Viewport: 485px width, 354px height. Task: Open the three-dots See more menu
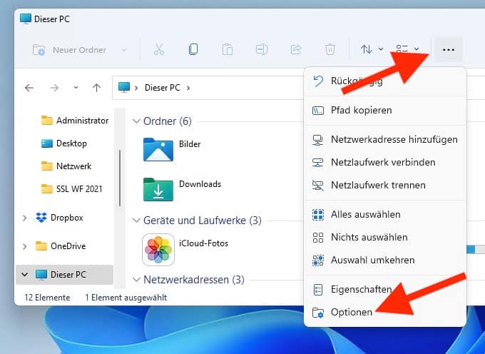[x=449, y=50]
